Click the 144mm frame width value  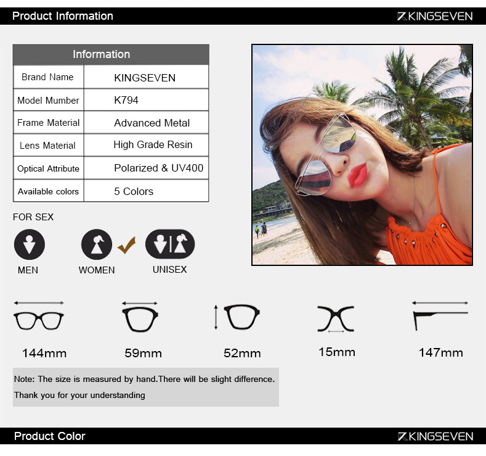click(x=44, y=353)
